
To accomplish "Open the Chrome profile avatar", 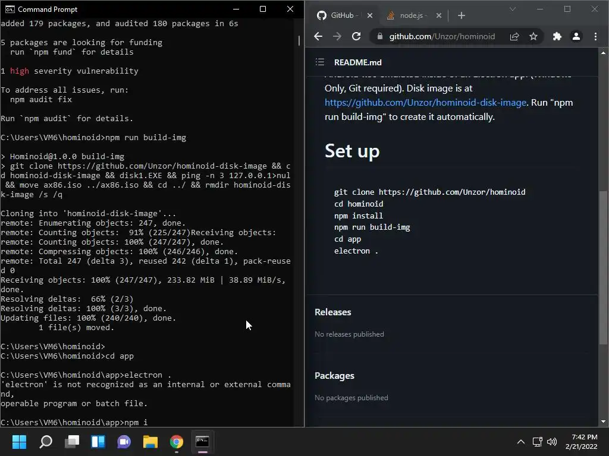I will (576, 36).
